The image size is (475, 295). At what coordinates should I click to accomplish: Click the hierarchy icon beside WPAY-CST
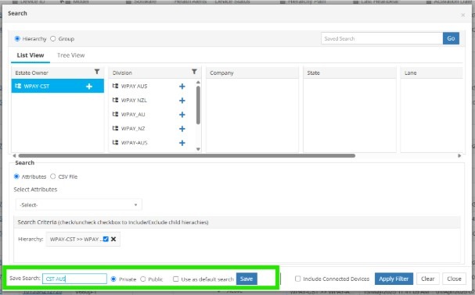(18, 86)
